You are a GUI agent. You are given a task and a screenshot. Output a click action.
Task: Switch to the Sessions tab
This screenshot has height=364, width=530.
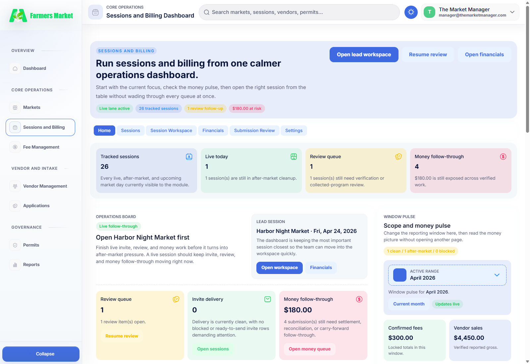(130, 130)
